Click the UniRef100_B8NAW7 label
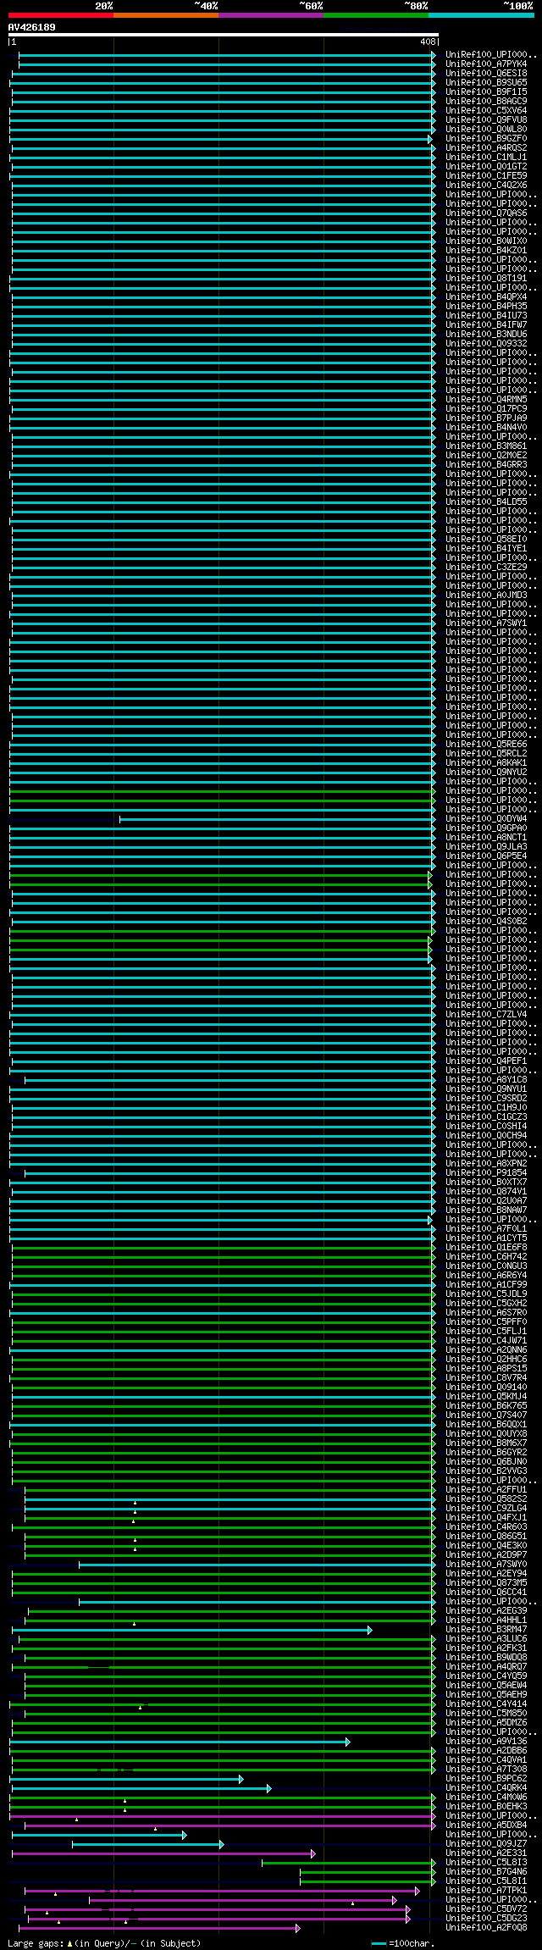Screen dimensions: 542x1950 tap(486, 1210)
